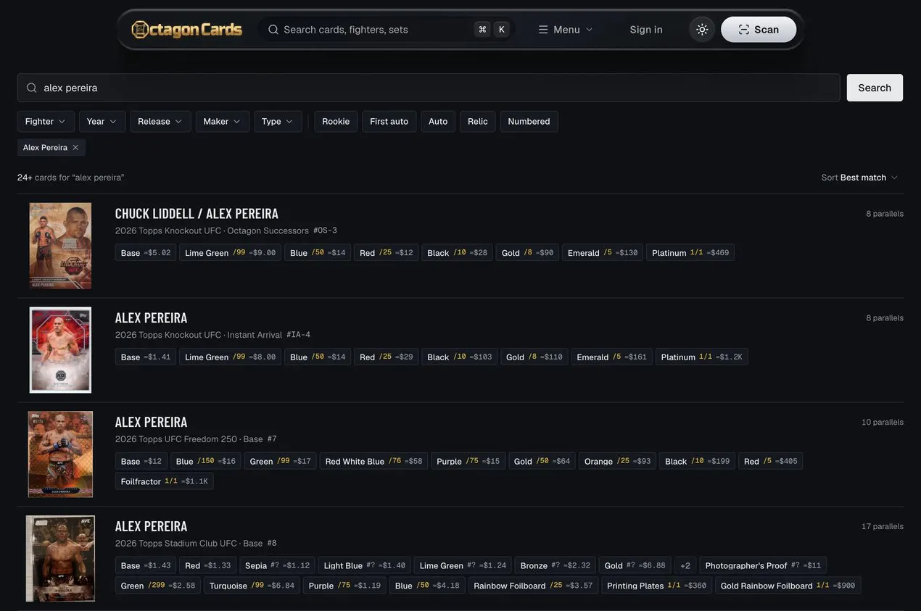Select the Turquoise /99 ≈$6.84 parallel
The height and width of the screenshot is (611, 921).
click(252, 586)
